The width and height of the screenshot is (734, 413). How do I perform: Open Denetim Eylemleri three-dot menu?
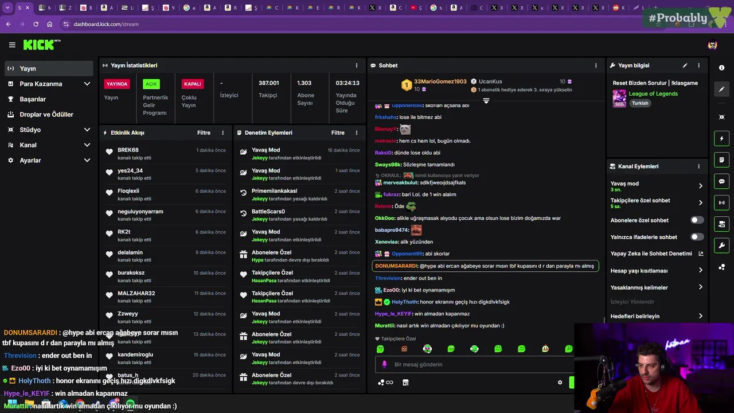pyautogui.click(x=357, y=133)
